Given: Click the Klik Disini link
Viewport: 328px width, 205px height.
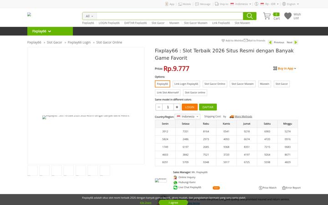Looking at the screenshot, I should pyautogui.click(x=146, y=203).
